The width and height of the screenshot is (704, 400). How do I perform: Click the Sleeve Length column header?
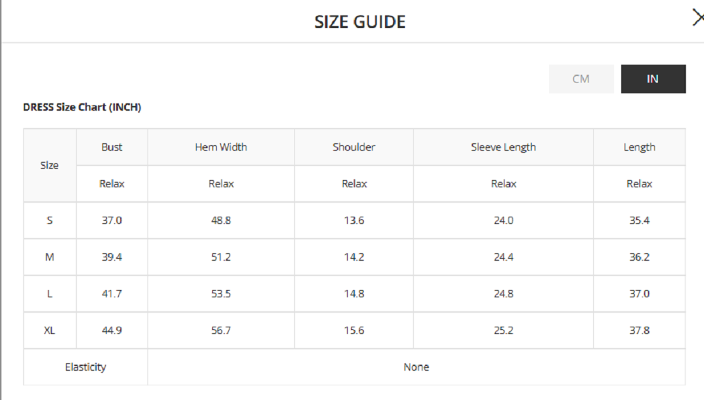click(x=503, y=147)
